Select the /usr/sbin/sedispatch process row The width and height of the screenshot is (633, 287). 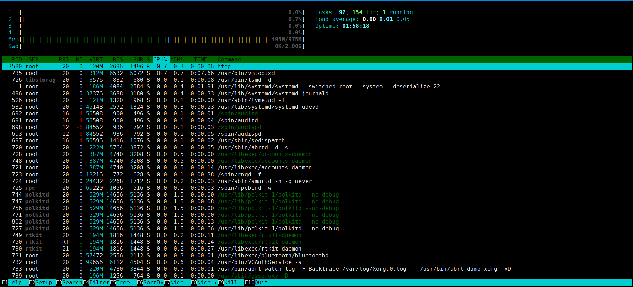[317, 141]
